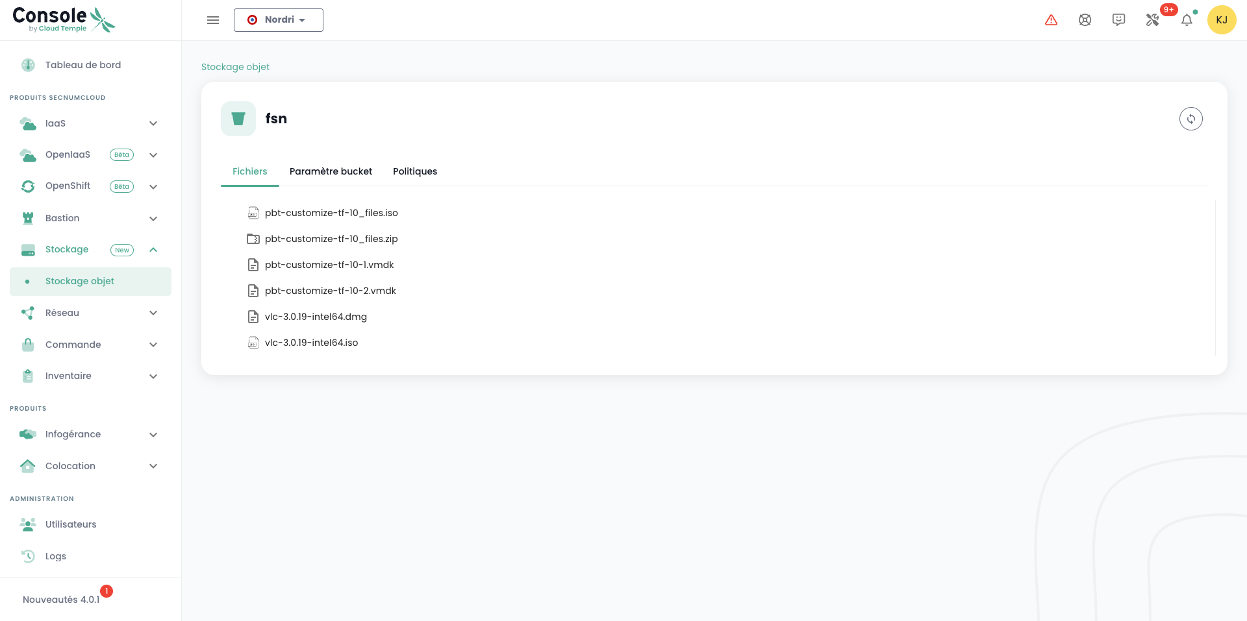The height and width of the screenshot is (621, 1247).
Task: Click the fsn bucket icon
Action: point(238,119)
